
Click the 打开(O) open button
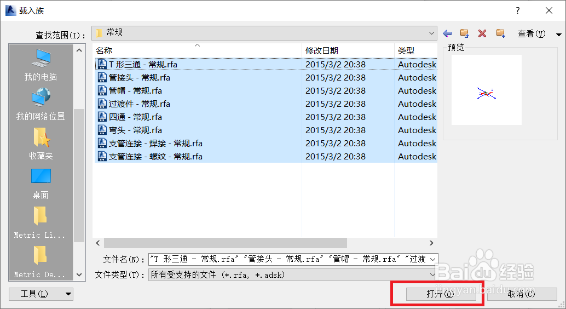440,294
